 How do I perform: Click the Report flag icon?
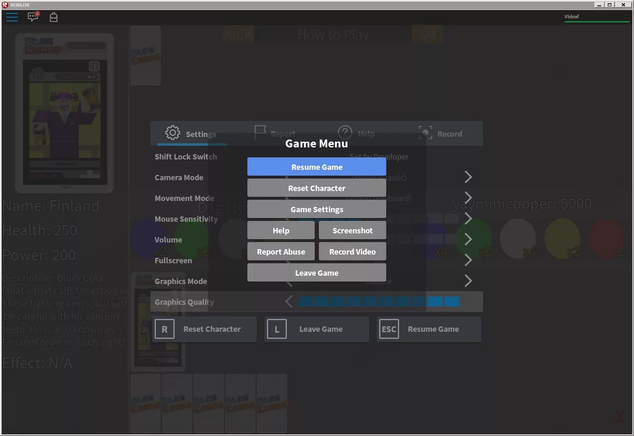(260, 132)
